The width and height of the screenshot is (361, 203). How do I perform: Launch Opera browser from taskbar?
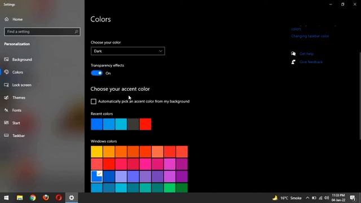point(59,198)
